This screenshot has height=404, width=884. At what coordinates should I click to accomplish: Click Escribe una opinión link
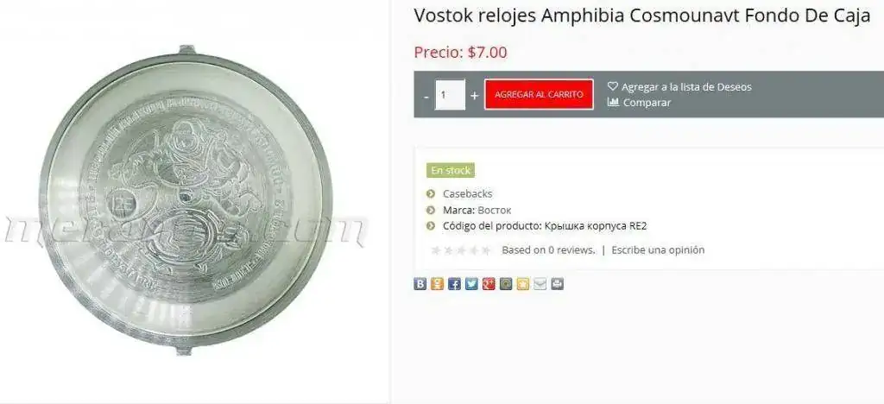coord(658,249)
